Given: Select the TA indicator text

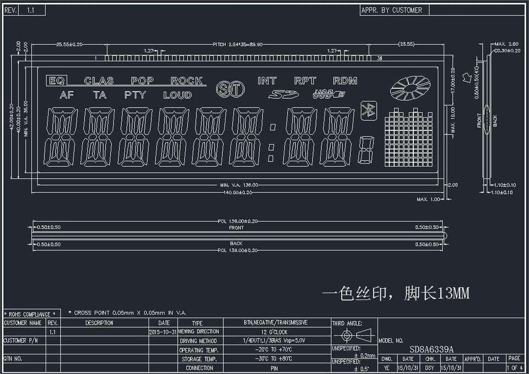Looking at the screenshot, I should coord(100,95).
